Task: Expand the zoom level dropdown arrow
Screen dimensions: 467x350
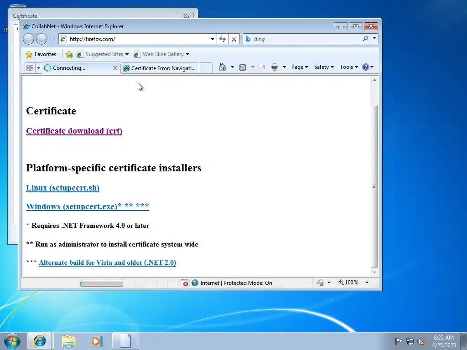Action: coord(367,283)
